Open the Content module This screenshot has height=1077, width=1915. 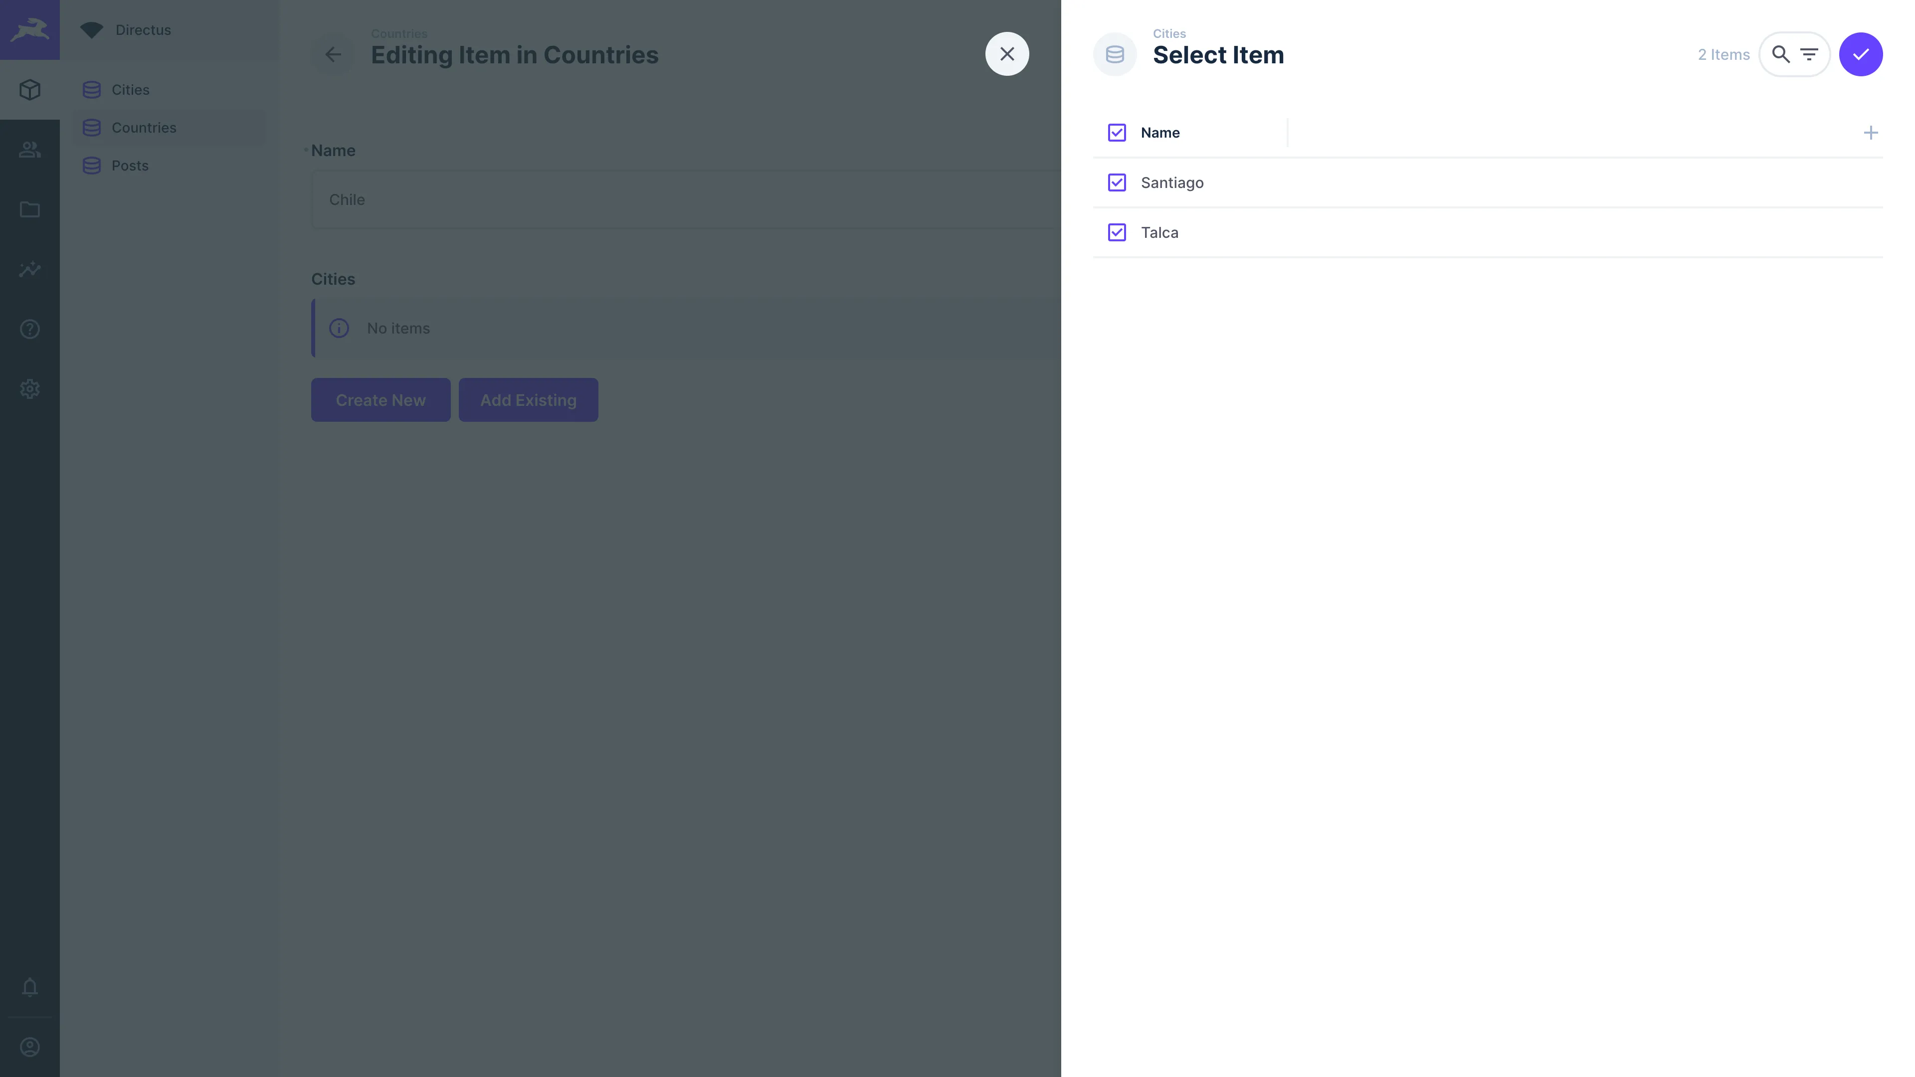pos(30,89)
